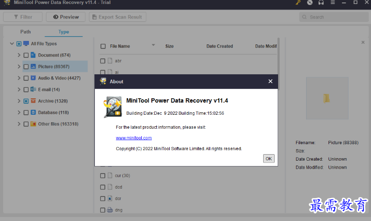Viewport: 371px width, 221px height.
Task: Check the Database (118) checkbox
Action: (x=26, y=113)
